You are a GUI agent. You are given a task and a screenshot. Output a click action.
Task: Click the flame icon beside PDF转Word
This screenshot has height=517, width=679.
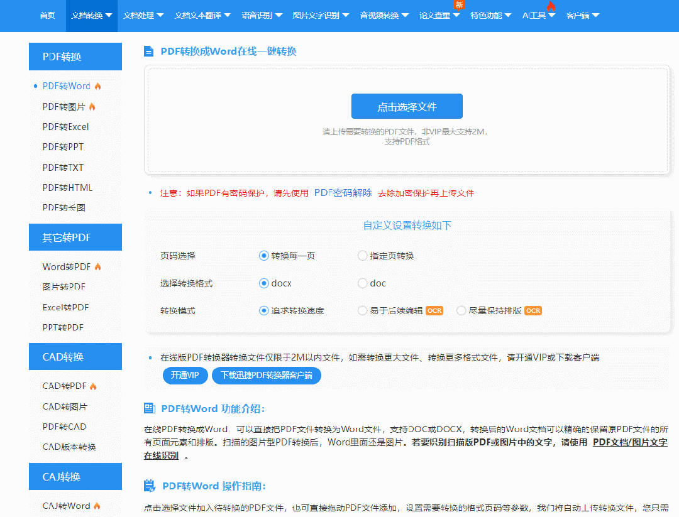tap(98, 86)
